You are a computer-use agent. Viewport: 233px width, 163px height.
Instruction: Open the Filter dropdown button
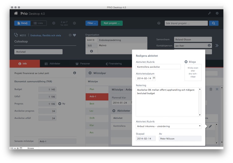(92, 23)
